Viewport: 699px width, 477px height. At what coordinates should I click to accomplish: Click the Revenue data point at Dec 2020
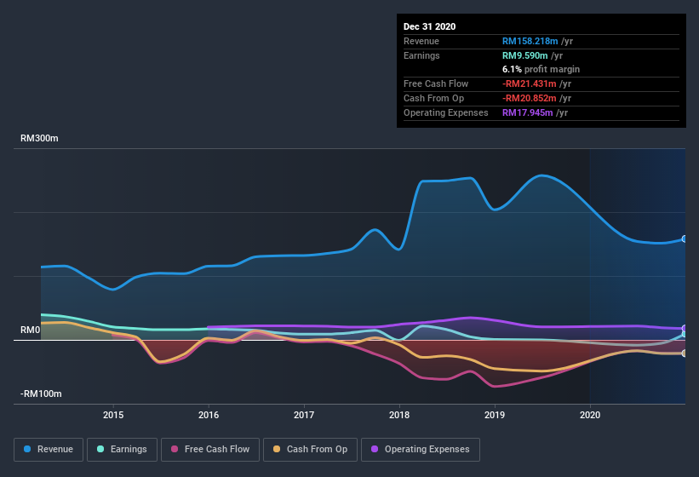(x=684, y=239)
